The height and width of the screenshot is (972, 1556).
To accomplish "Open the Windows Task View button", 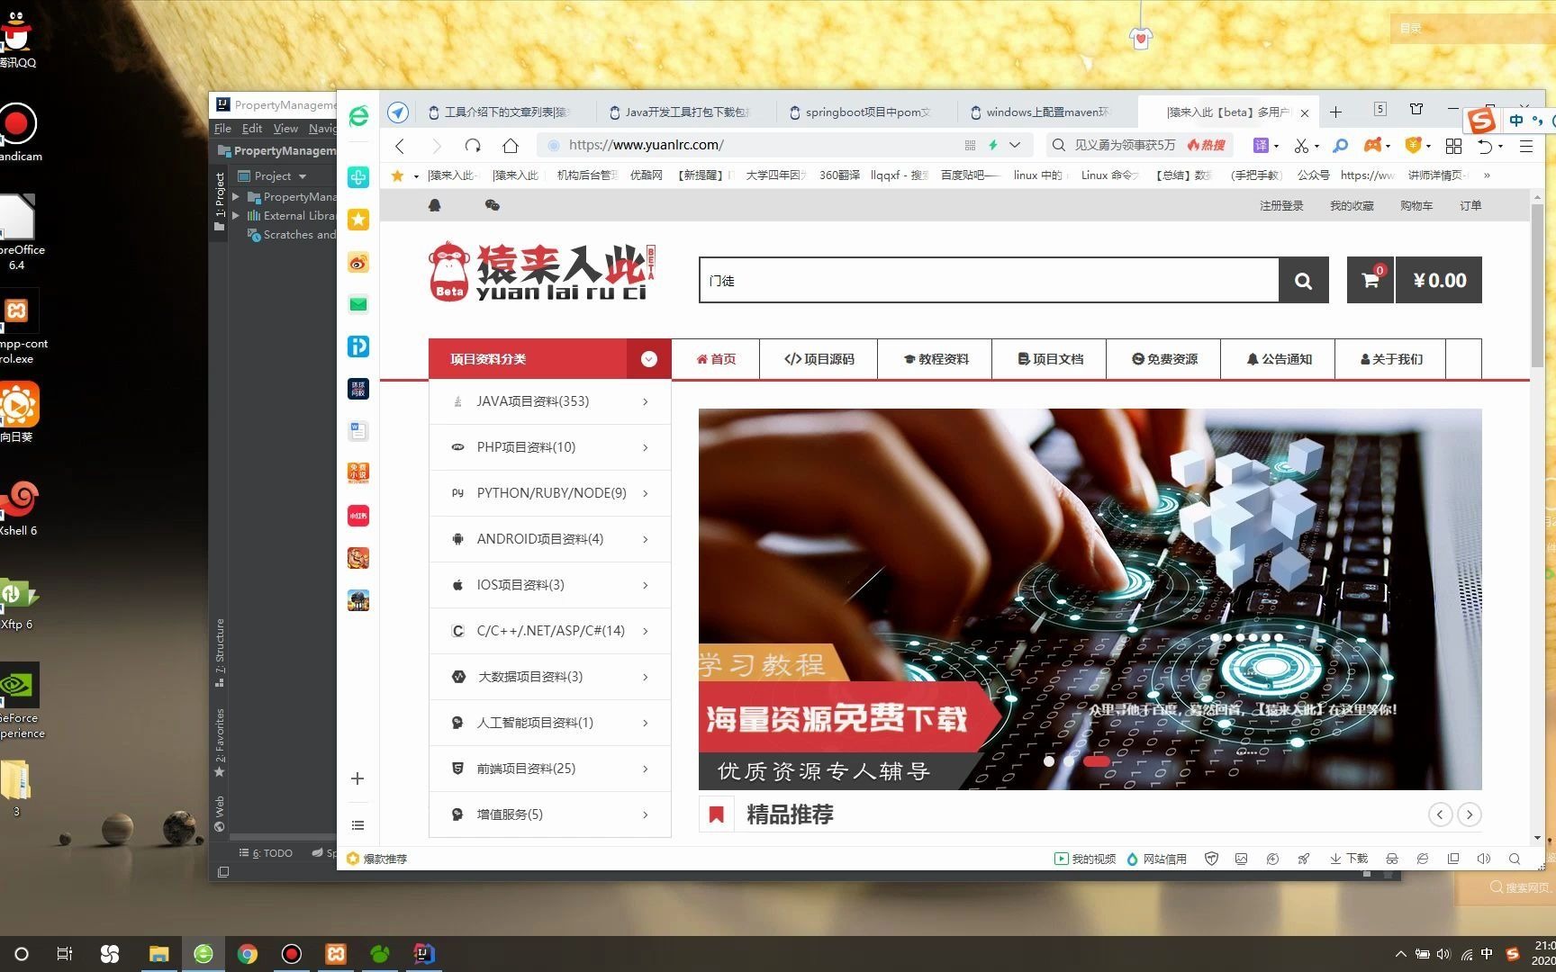I will click(x=65, y=954).
